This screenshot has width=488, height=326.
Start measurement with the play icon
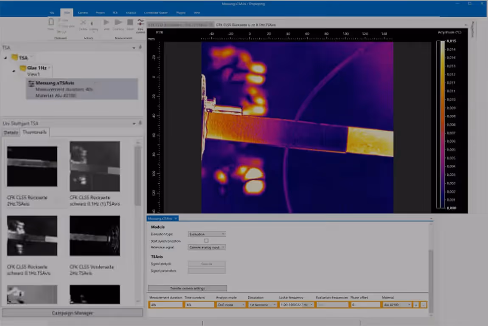pos(106,23)
